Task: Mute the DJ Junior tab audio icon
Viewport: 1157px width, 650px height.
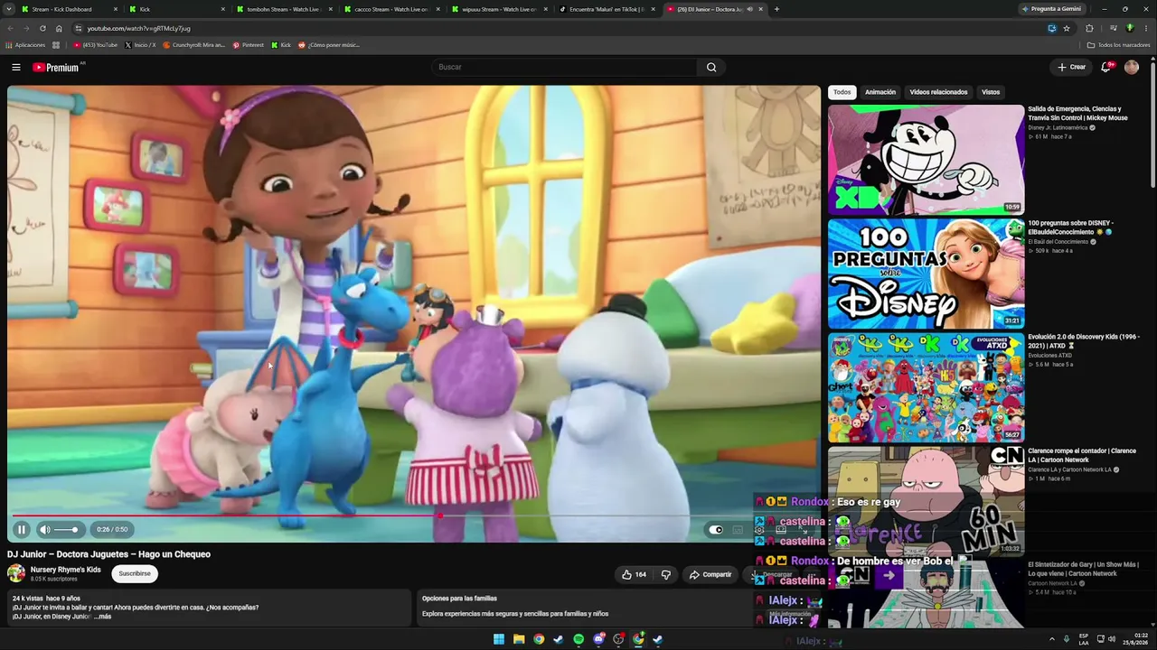Action: pos(749,9)
